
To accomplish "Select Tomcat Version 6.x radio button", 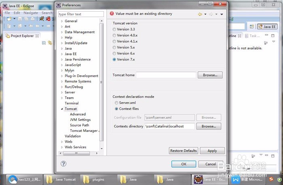I will 114,54.
